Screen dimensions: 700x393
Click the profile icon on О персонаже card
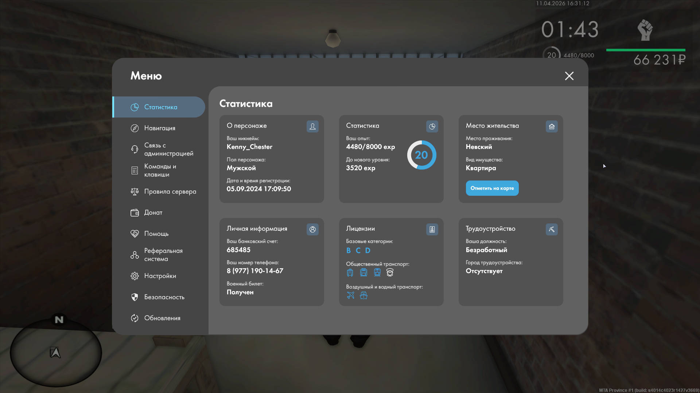click(312, 126)
